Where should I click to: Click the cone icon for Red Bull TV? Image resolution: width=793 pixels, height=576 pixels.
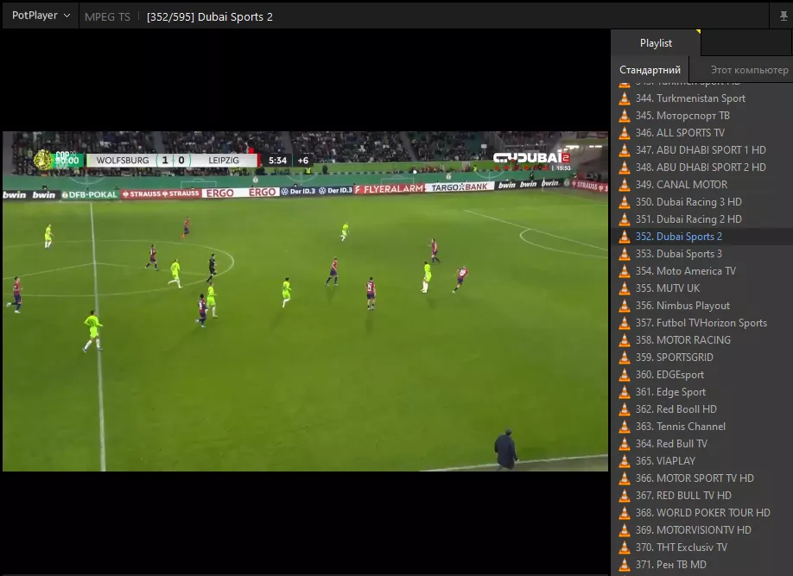click(625, 444)
